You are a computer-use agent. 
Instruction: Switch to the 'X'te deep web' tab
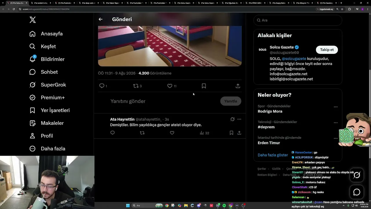click(x=89, y=3)
